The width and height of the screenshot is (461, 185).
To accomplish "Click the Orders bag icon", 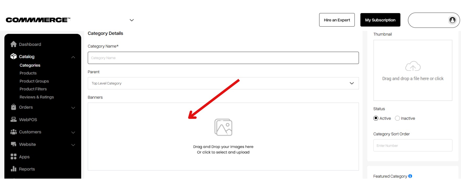I will [x=14, y=107].
